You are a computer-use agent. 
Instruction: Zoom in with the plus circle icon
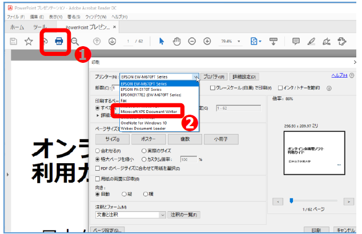207,42
